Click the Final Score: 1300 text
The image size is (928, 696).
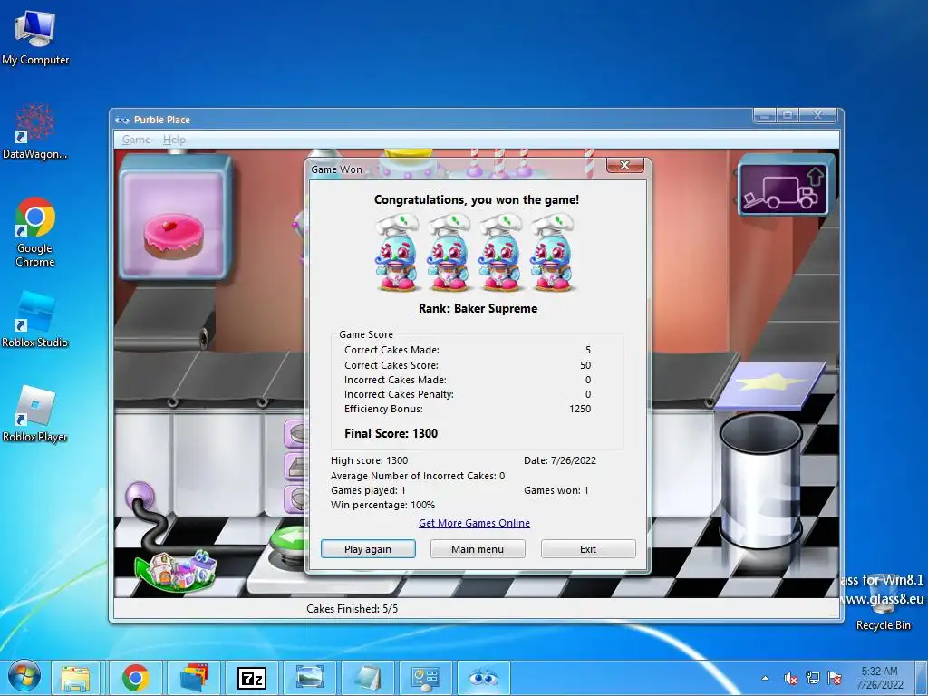[391, 433]
